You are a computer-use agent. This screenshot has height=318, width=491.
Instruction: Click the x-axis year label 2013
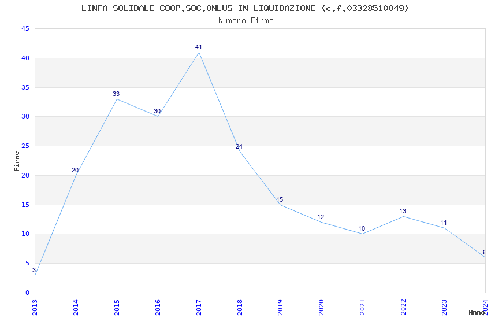tap(35, 308)
